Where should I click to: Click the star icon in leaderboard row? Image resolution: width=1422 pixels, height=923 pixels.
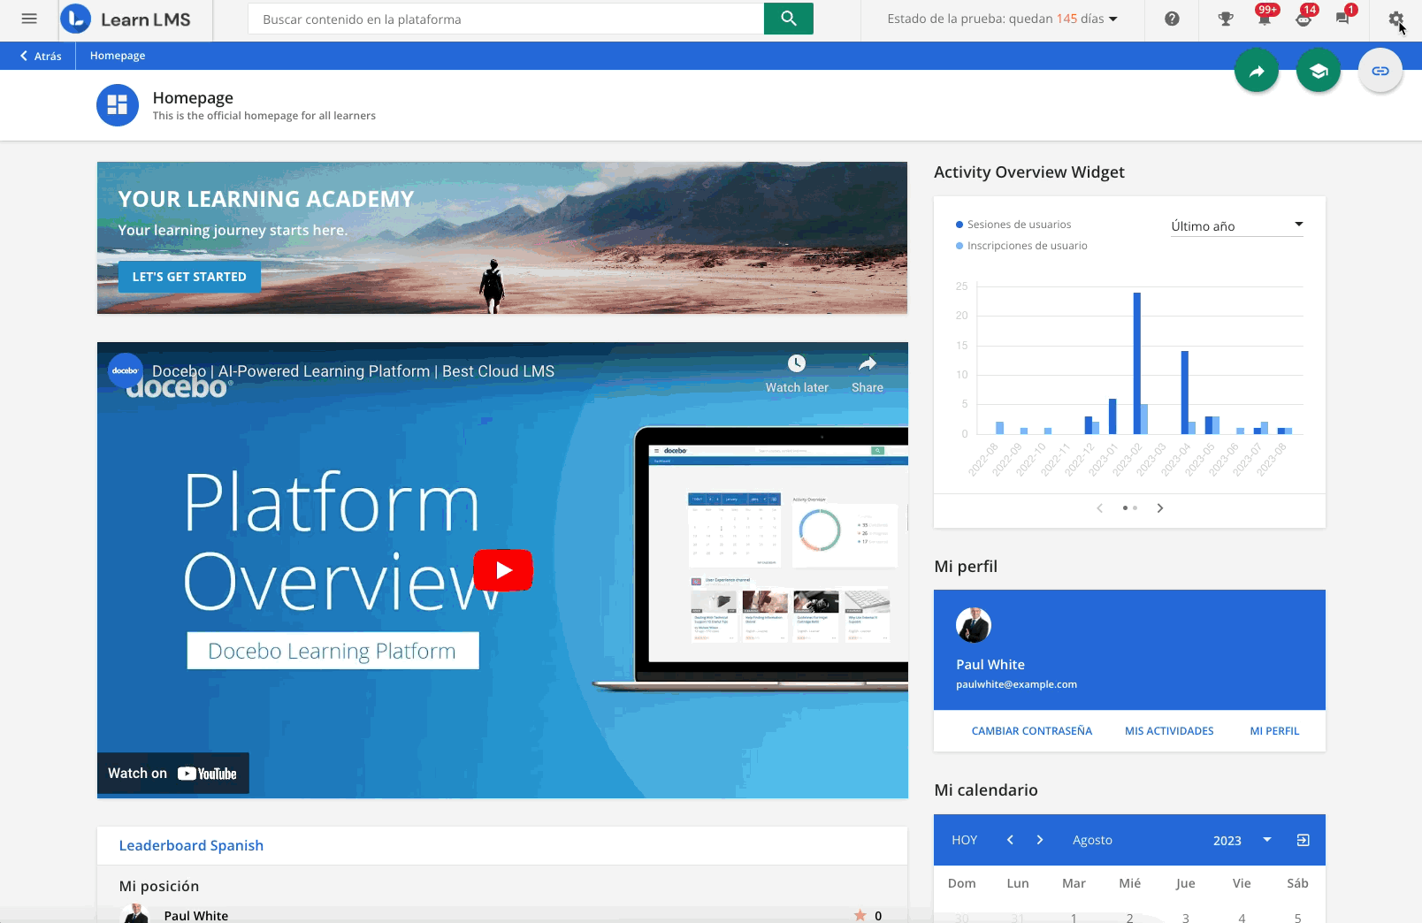[x=860, y=915]
